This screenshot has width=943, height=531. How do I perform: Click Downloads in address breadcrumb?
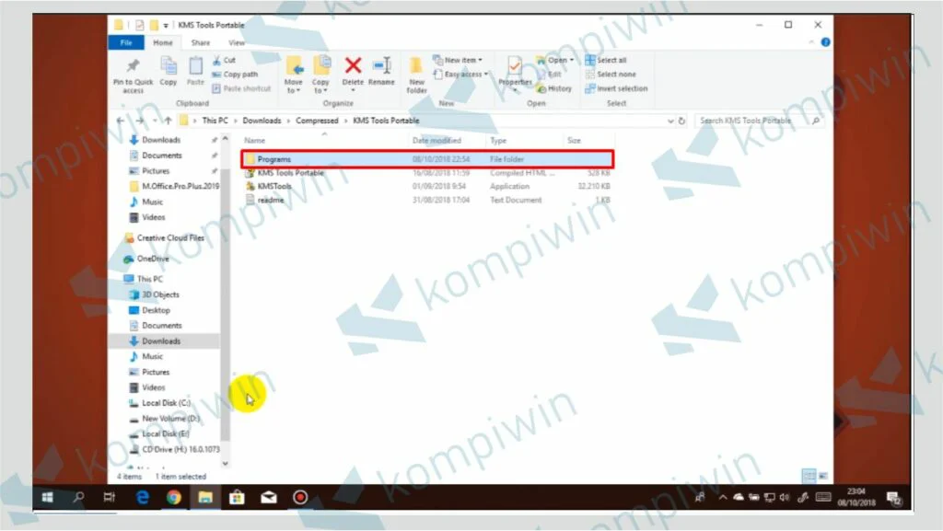click(x=262, y=121)
